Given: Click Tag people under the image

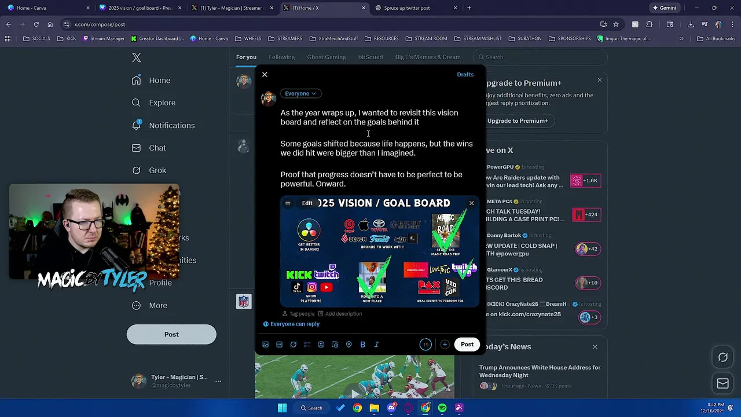Looking at the screenshot, I should (x=298, y=314).
